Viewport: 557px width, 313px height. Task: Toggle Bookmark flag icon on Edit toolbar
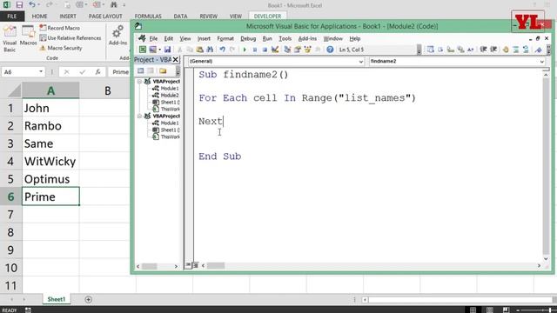point(538,50)
